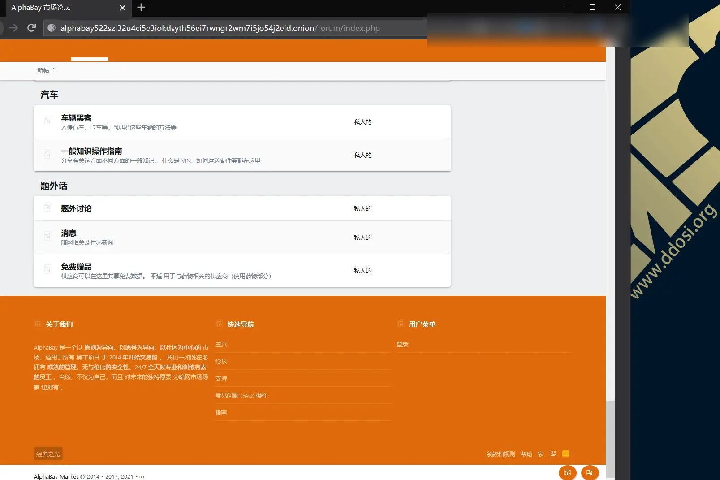Click the 关于我们 heading icon

pyautogui.click(x=38, y=323)
